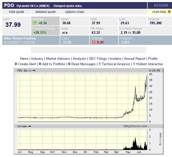Screen dimensions: 172x157
Task: Click the After Hours Trading heading
Action: pyautogui.click(x=20, y=38)
